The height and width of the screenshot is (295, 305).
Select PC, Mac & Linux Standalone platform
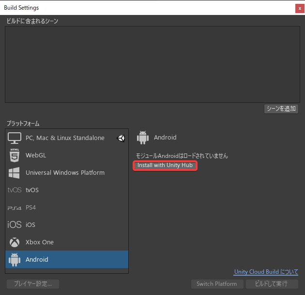point(67,138)
